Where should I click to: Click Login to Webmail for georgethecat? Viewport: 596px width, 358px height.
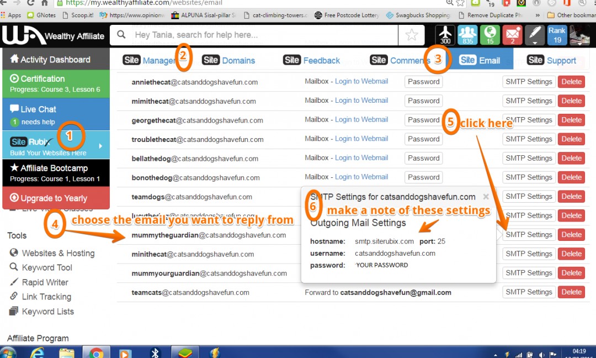[361, 119]
